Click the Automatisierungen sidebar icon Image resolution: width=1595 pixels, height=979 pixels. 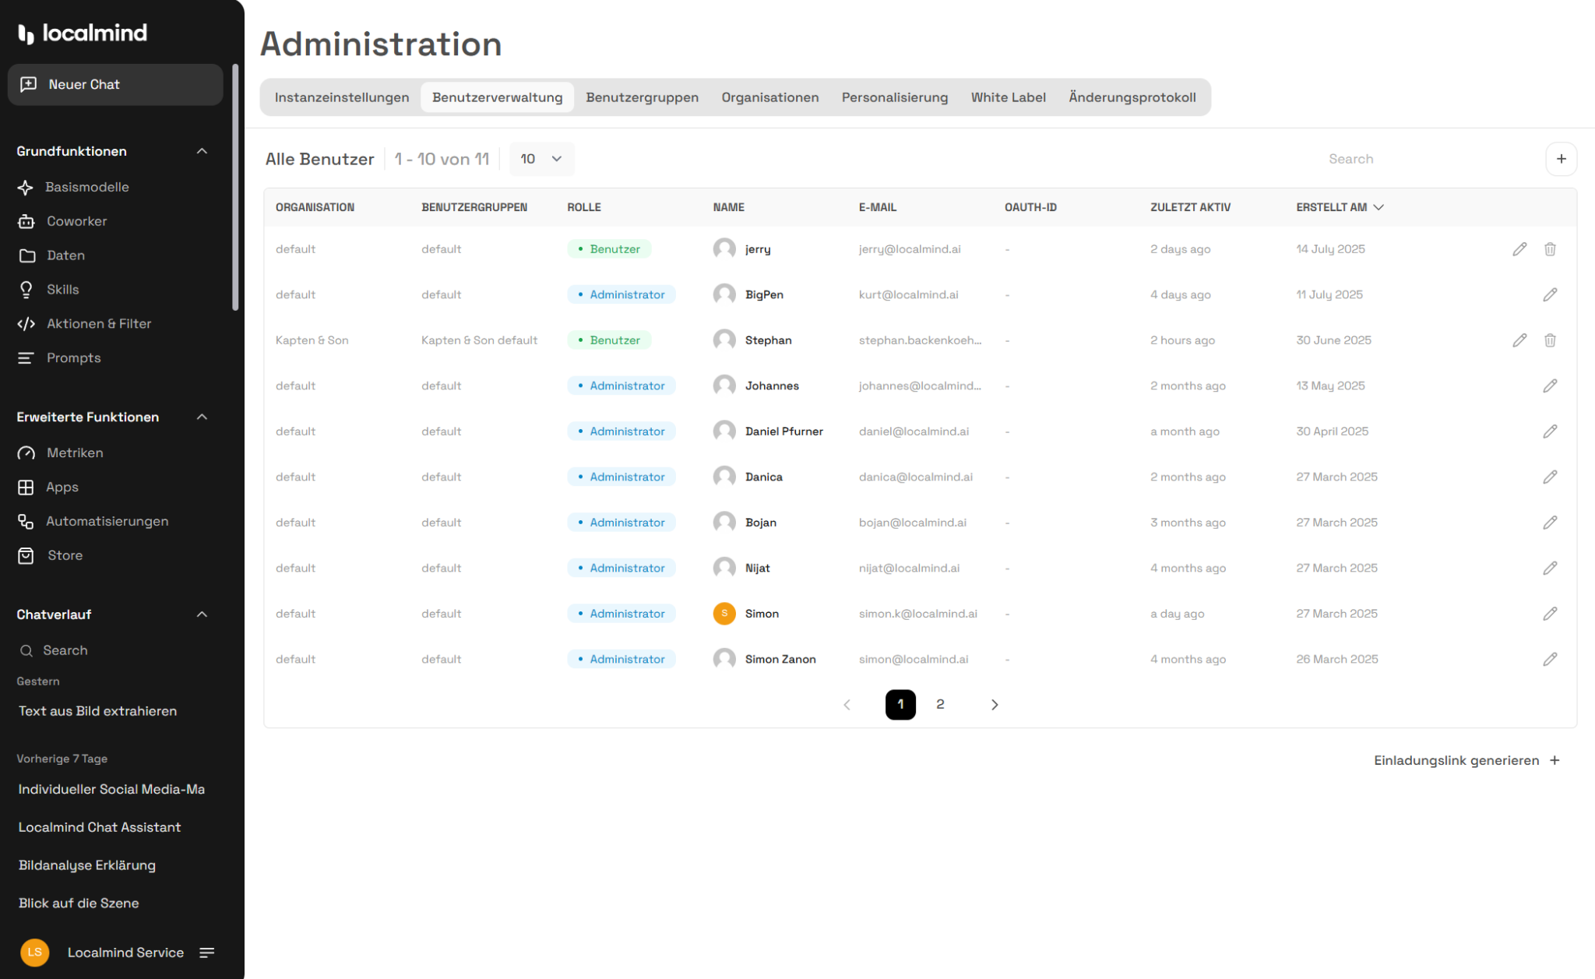(26, 521)
